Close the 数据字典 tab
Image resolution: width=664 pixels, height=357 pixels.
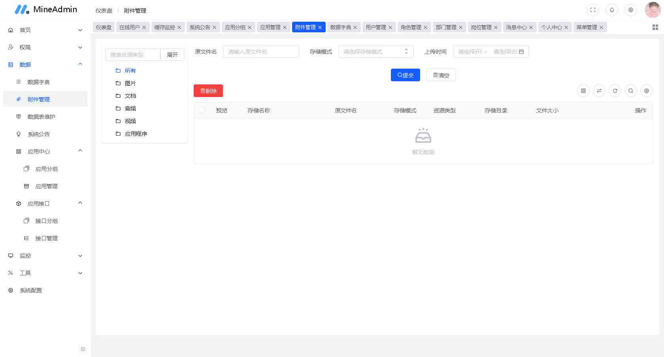(x=355, y=27)
